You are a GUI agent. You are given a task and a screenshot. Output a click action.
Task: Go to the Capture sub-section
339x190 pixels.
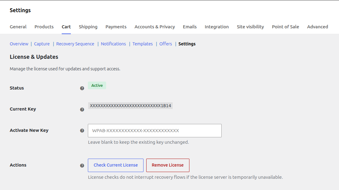click(42, 44)
